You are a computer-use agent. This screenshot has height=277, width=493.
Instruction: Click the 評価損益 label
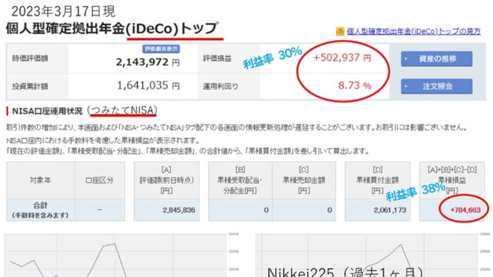(217, 59)
